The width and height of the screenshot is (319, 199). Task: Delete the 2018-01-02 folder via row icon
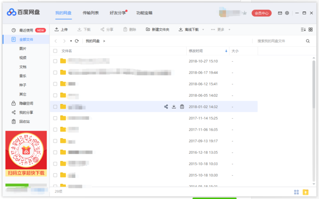(x=182, y=107)
